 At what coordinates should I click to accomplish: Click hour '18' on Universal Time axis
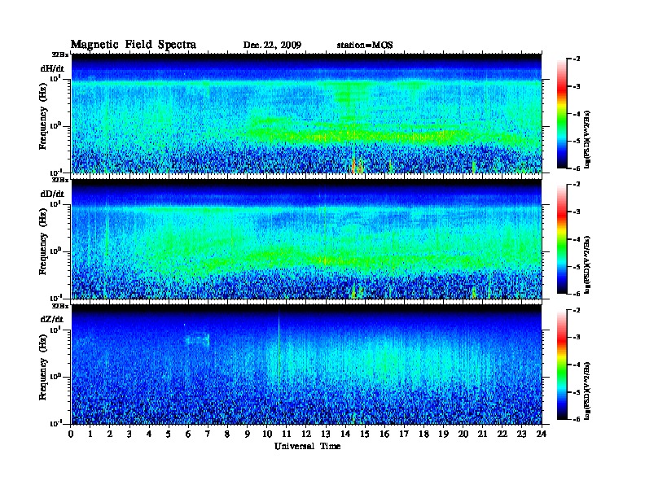[x=423, y=435]
